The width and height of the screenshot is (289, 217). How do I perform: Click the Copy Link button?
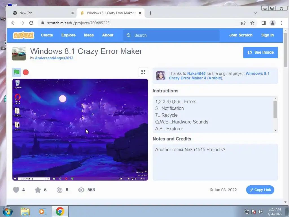click(x=260, y=190)
